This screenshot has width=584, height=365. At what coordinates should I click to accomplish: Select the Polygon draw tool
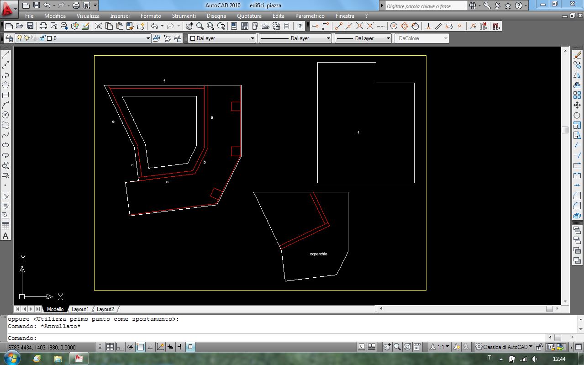point(6,85)
